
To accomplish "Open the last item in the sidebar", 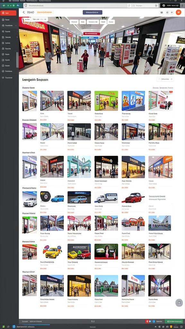I will [x=8, y=78].
